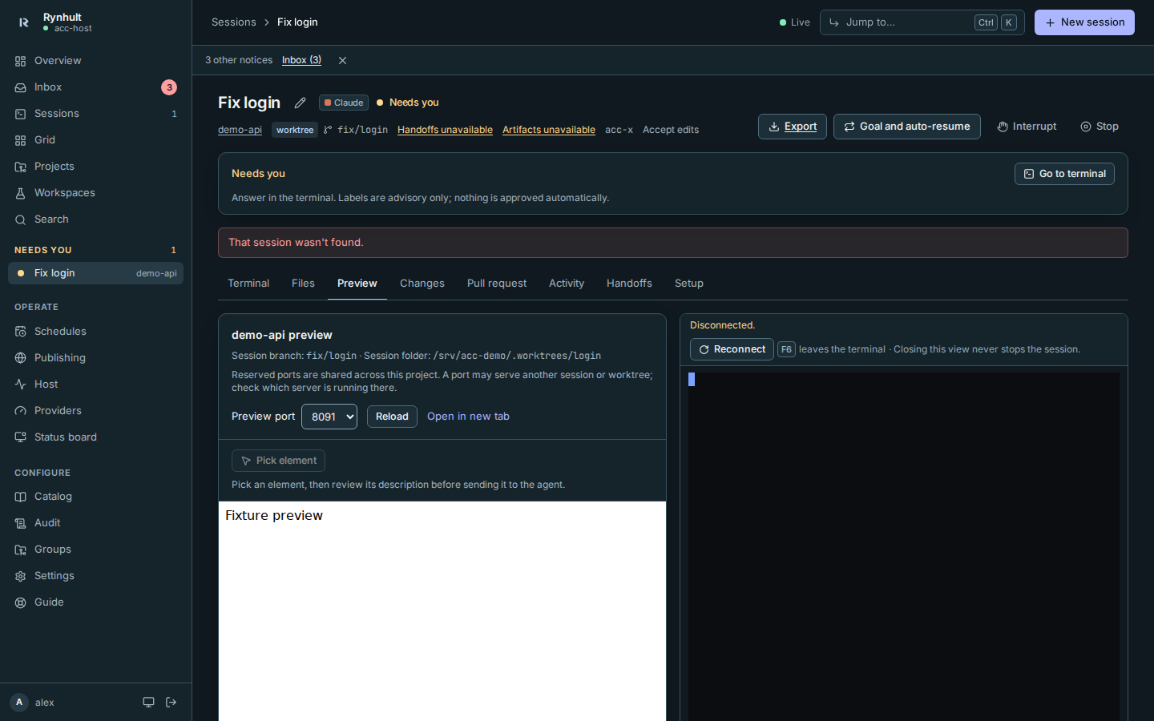The image size is (1154, 721).
Task: Switch to the Terminal tab
Action: pos(248,284)
